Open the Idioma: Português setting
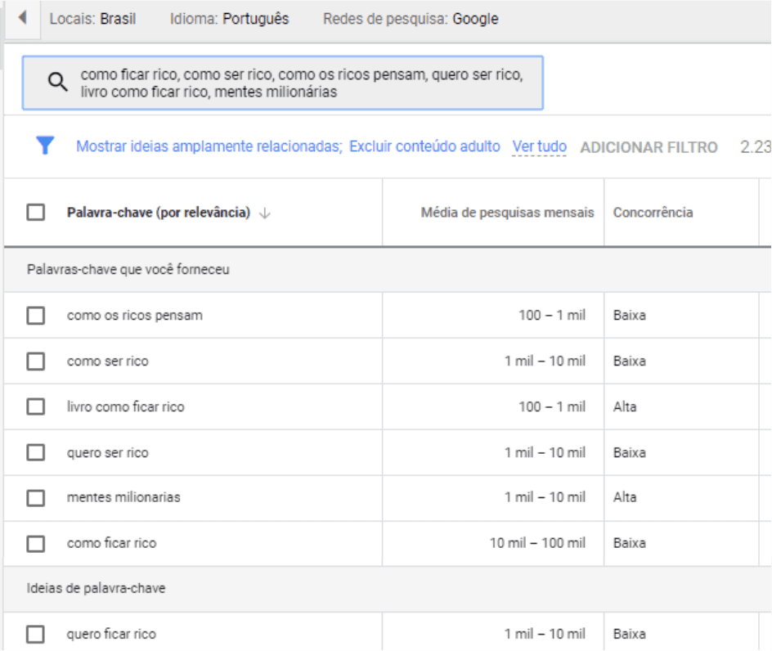This screenshot has height=651, width=772. coord(230,19)
